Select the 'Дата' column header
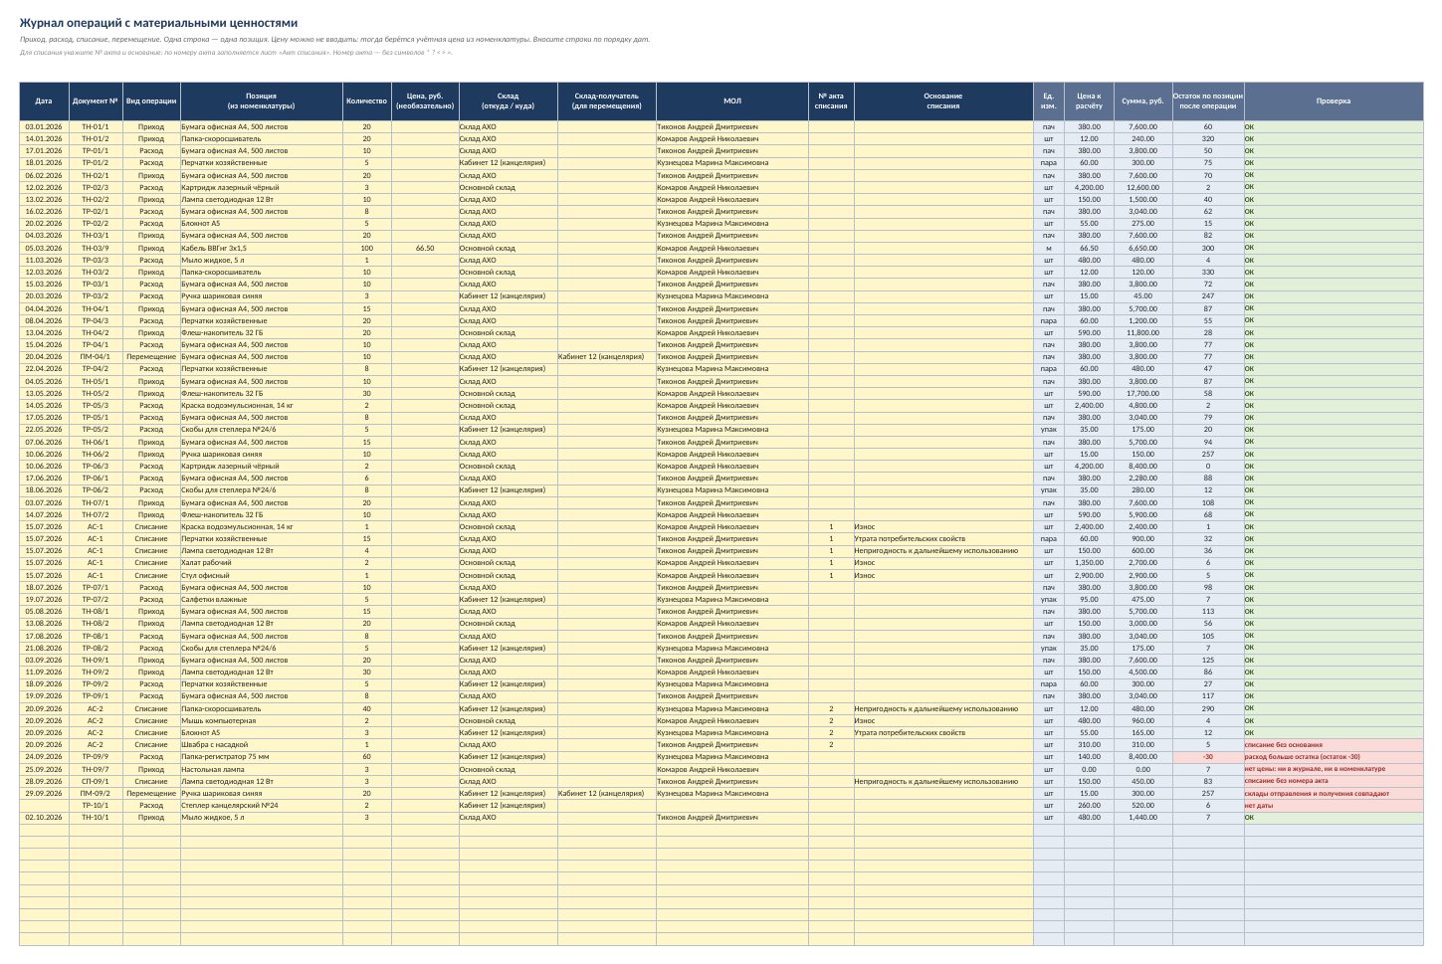 pos(44,100)
